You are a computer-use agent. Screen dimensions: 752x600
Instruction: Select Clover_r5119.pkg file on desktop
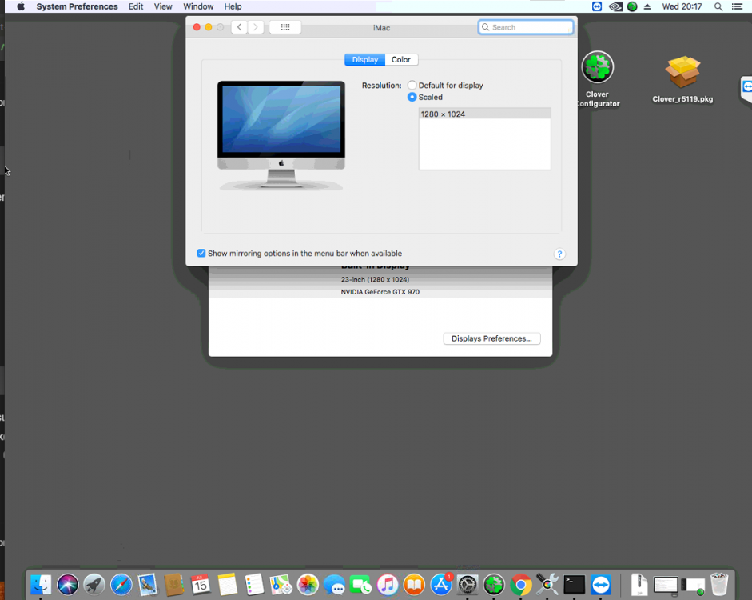(x=682, y=79)
